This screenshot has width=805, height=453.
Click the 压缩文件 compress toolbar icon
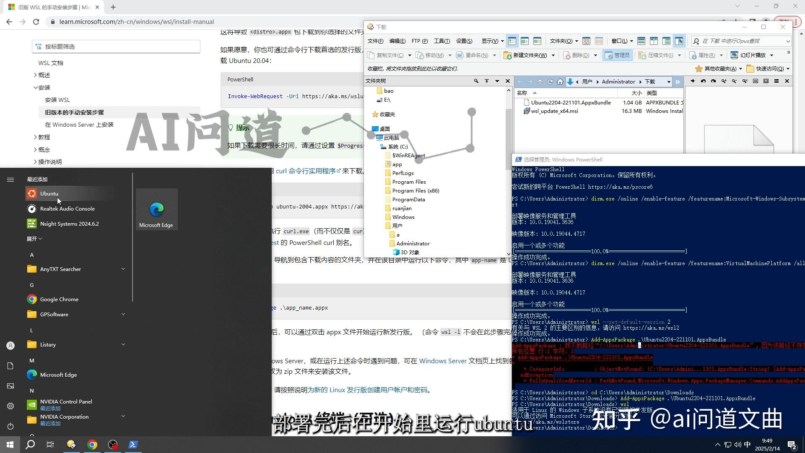tap(641, 55)
